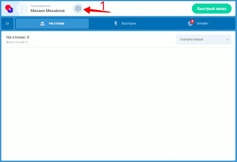Click the user name Михаил Михайлов

point(48,11)
